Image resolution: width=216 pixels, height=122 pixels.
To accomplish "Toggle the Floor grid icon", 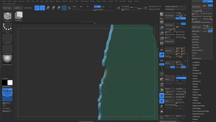I will coord(162,49).
